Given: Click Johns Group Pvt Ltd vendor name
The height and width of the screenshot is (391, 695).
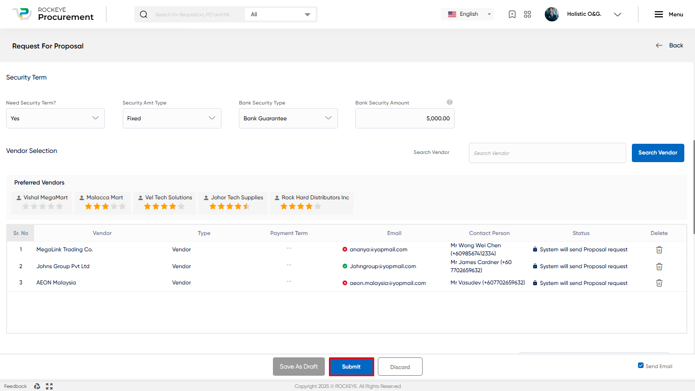Looking at the screenshot, I should tap(63, 266).
